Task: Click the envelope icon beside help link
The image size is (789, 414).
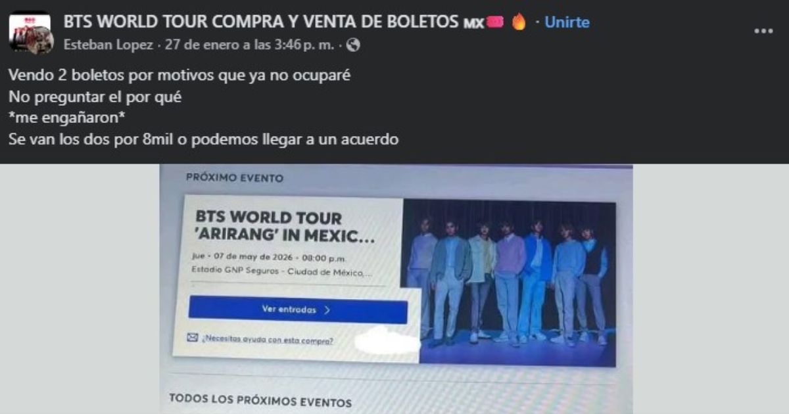Action: 192,338
